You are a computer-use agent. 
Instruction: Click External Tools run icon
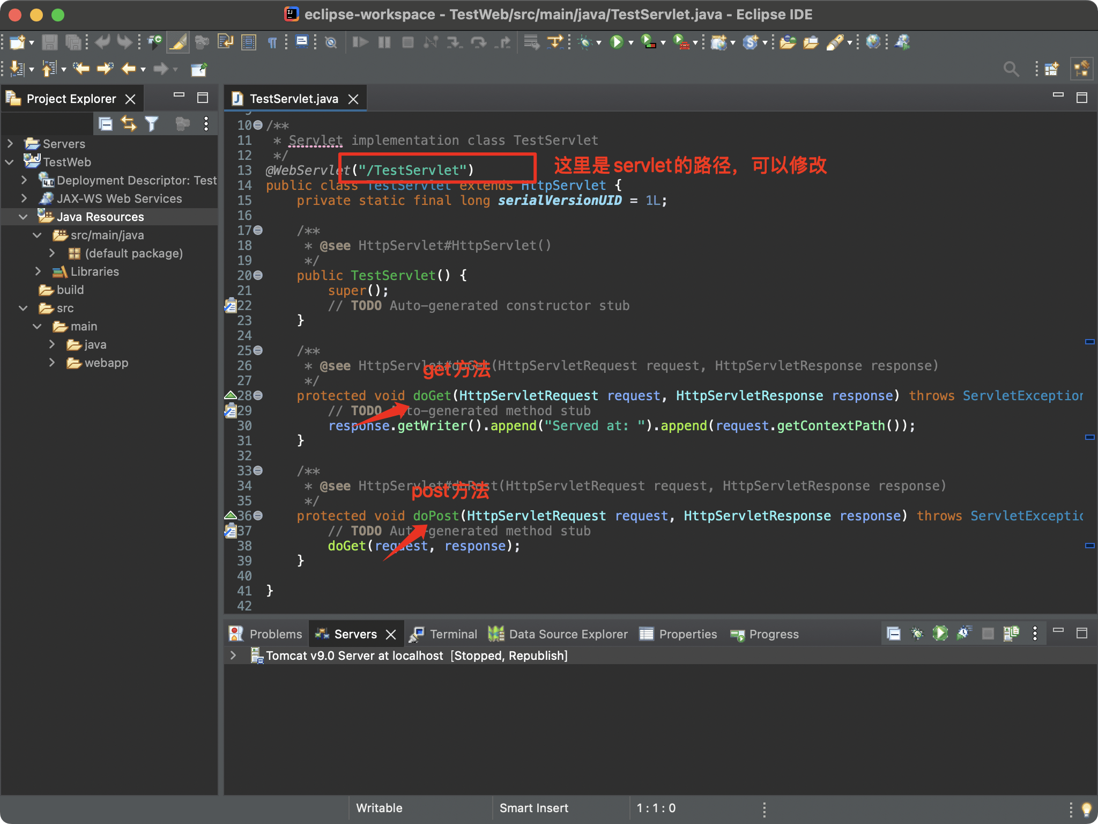tap(681, 42)
